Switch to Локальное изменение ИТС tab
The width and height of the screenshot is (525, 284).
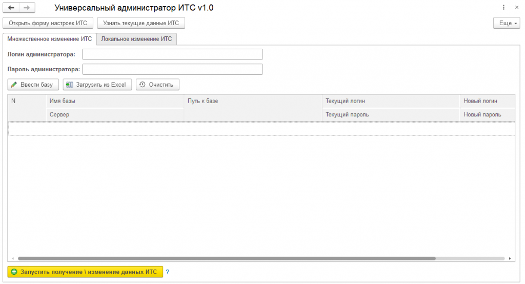pos(136,39)
